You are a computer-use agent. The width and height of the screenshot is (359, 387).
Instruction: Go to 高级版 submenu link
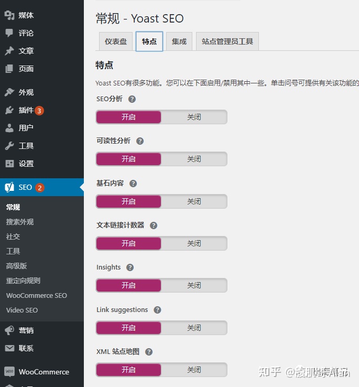16,266
